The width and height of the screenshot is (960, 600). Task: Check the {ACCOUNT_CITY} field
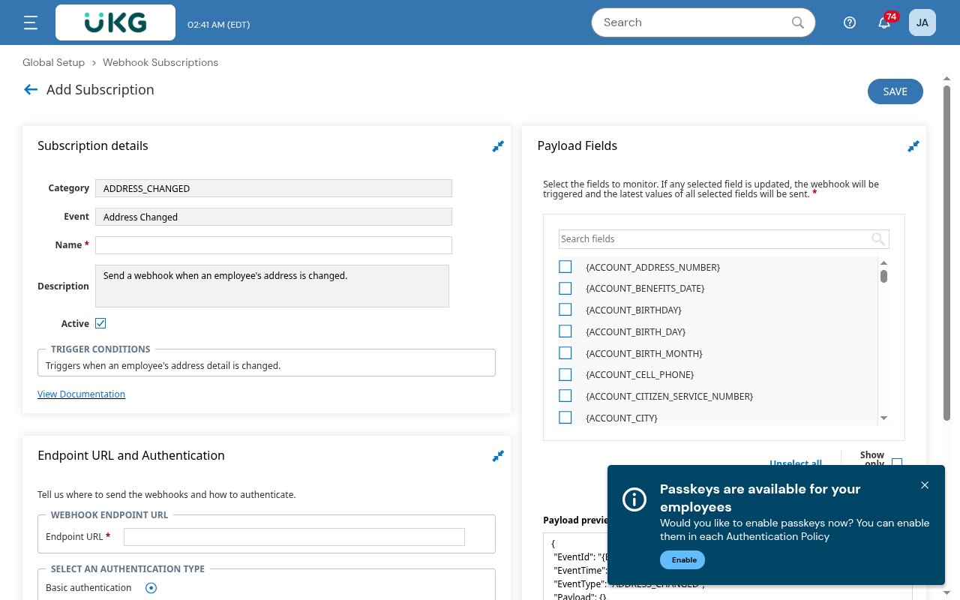coord(565,418)
